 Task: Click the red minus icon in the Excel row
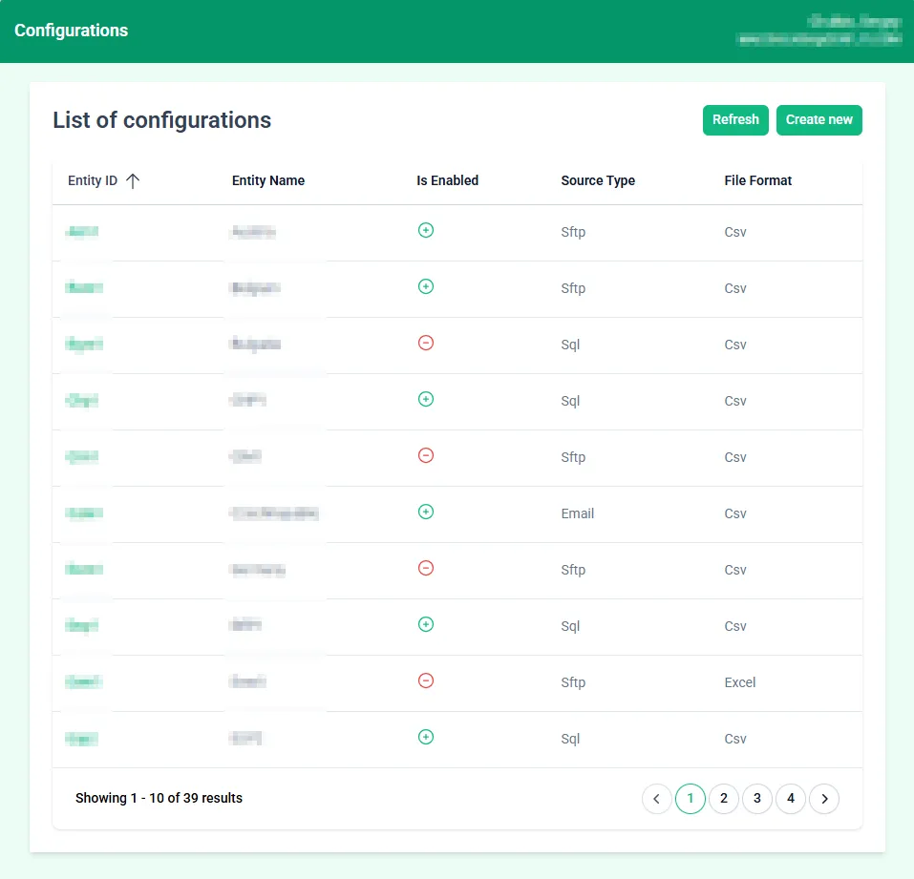pos(426,680)
